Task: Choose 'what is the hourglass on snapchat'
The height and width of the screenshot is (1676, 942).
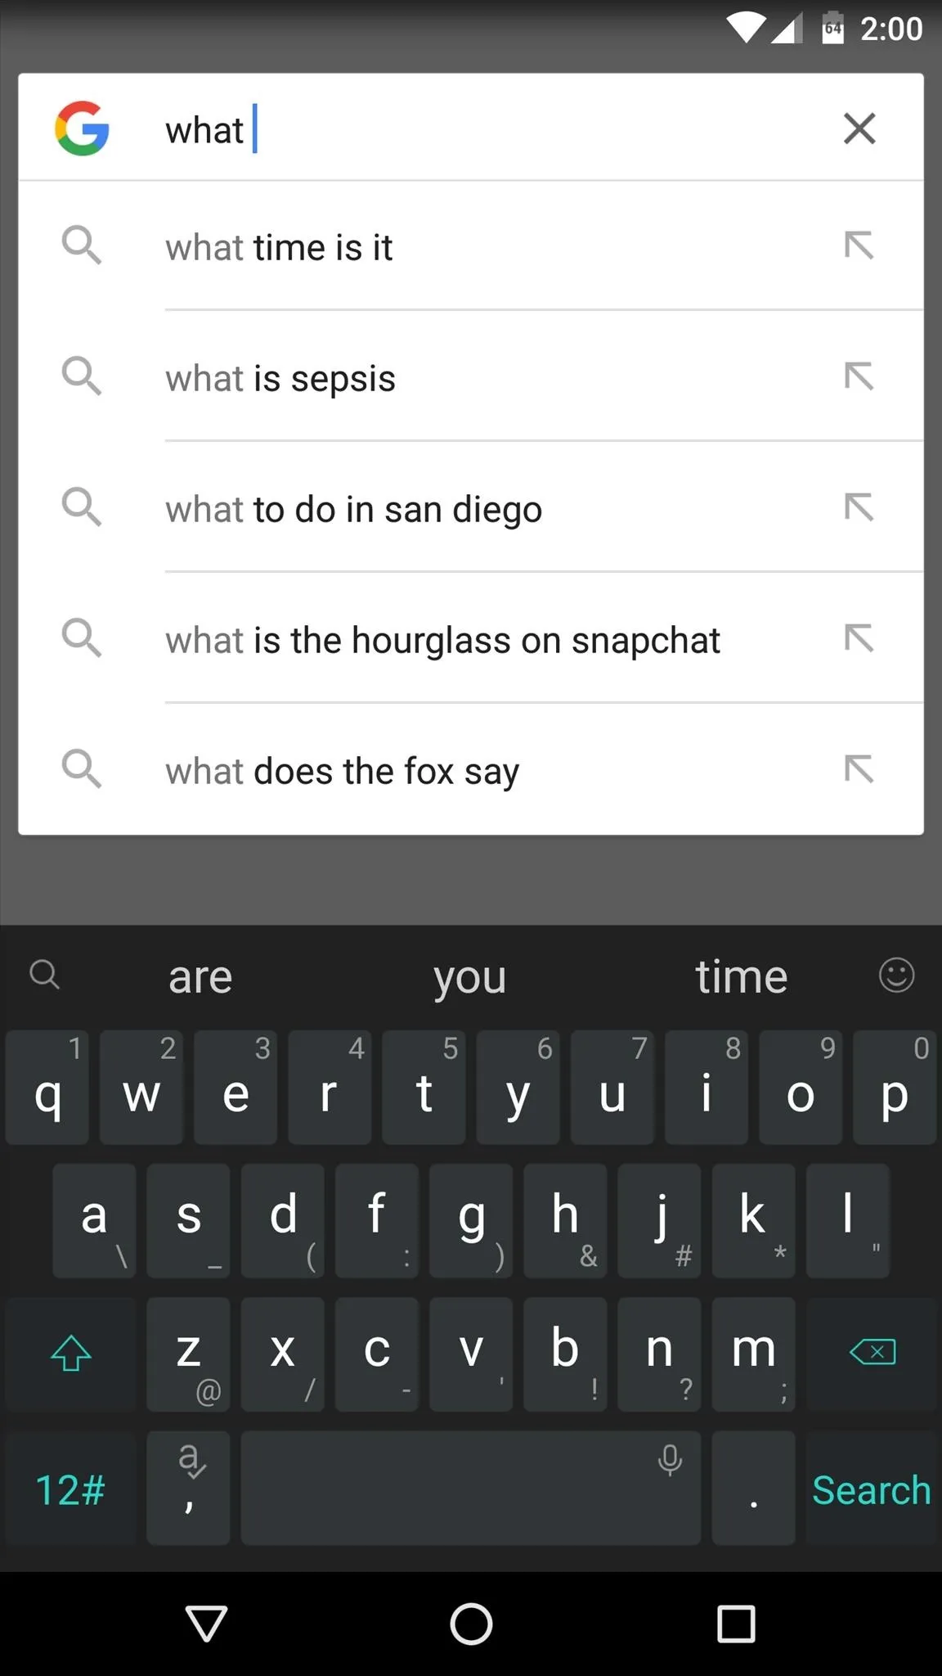Action: tap(442, 640)
